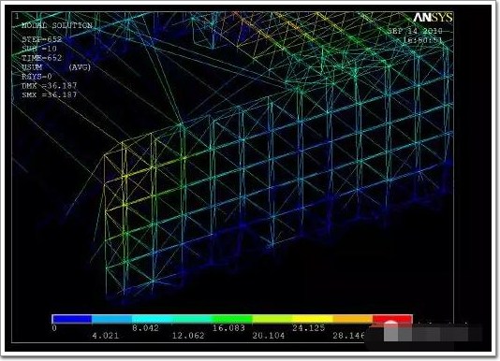
Task: Click the 16.083 legend value
Action: coord(228,328)
